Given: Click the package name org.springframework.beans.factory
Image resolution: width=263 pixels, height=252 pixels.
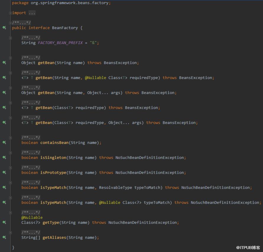Looking at the screenshot, I should point(70,3).
